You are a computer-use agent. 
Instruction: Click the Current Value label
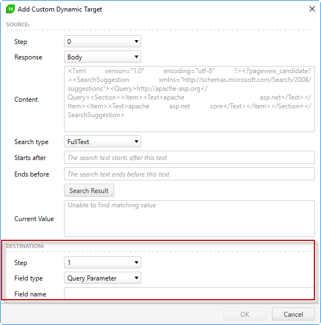coord(34,219)
